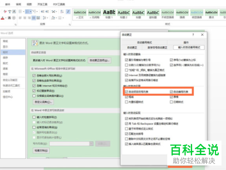Apply the Heading 2 style thumbnail
The width and height of the screenshot is (226, 170).
[124, 14]
